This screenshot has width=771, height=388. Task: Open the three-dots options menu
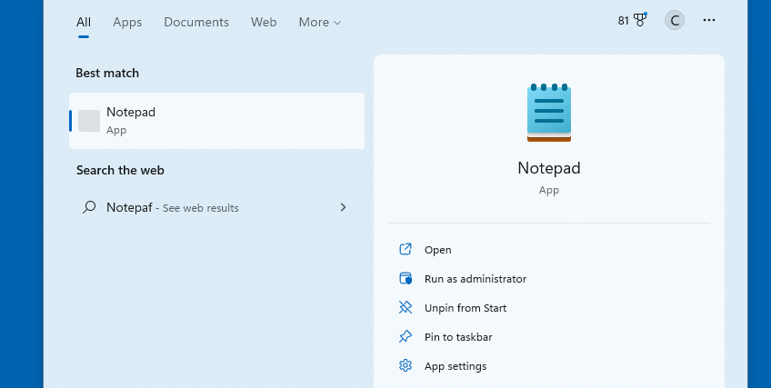click(x=709, y=20)
